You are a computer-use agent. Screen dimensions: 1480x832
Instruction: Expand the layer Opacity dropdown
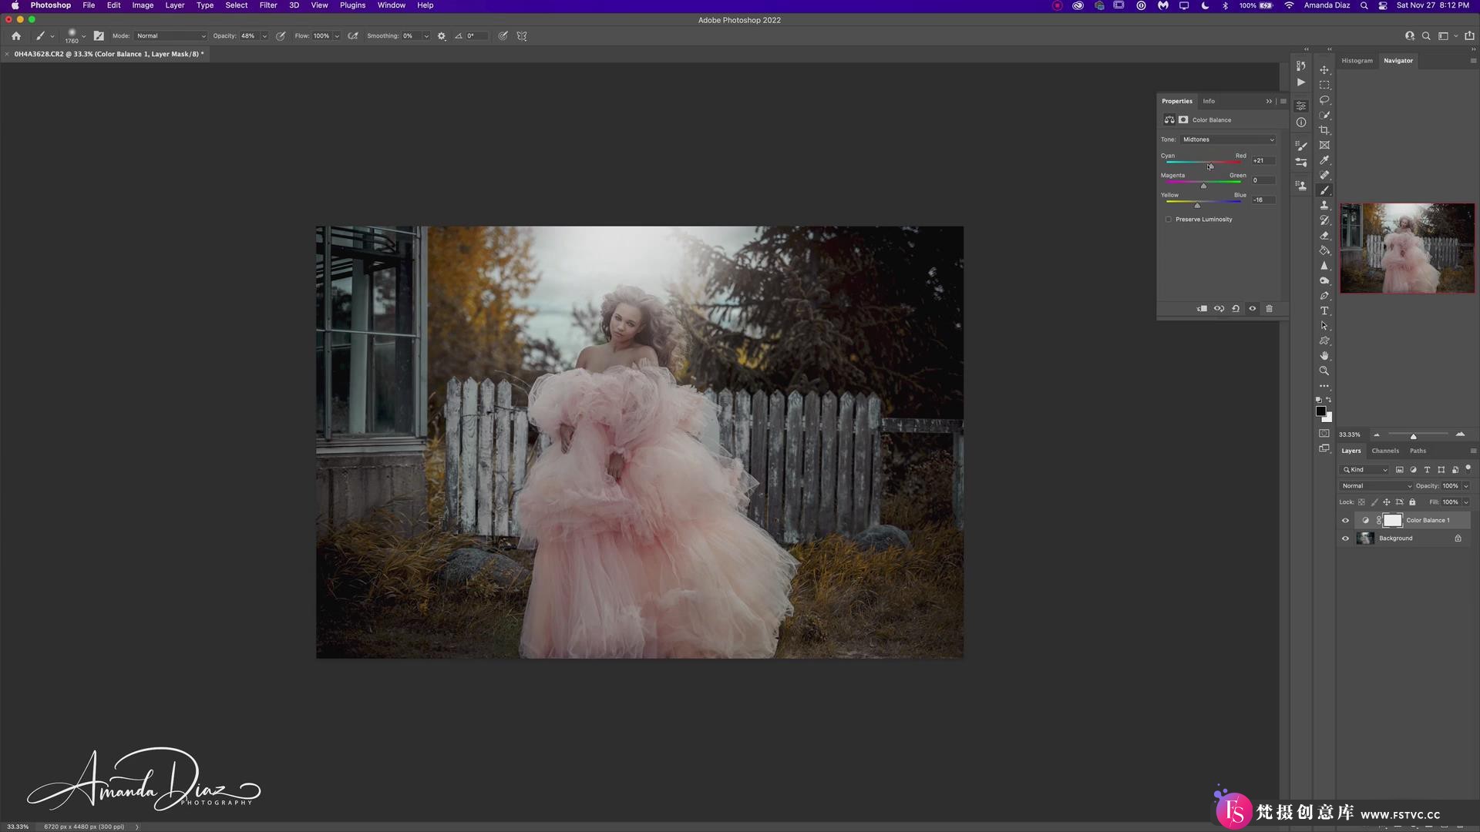[x=1465, y=486]
